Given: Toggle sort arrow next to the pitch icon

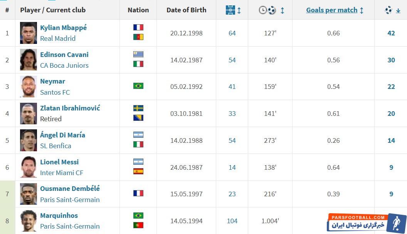Looking at the screenshot, I should click(x=239, y=10).
